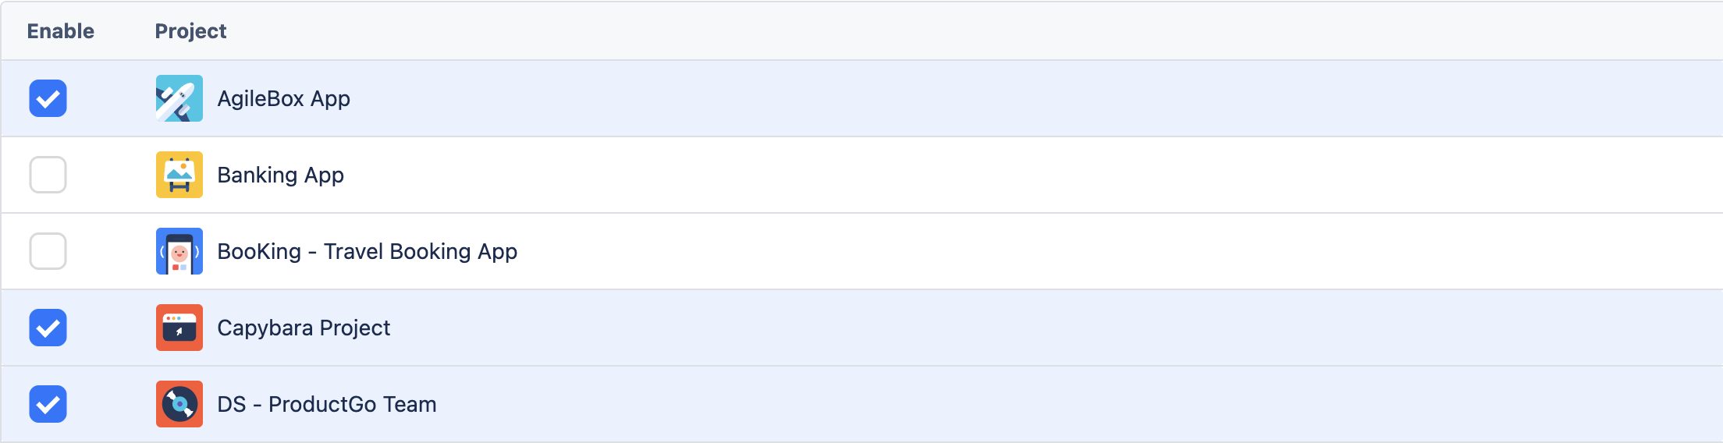Viewport: 1723px width, 443px height.
Task: Tick the BooKing - Travel Booking App checkbox
Action: (48, 251)
